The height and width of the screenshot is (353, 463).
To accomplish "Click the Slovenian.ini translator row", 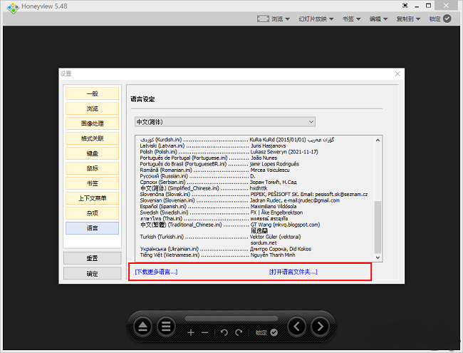I will [x=240, y=200].
